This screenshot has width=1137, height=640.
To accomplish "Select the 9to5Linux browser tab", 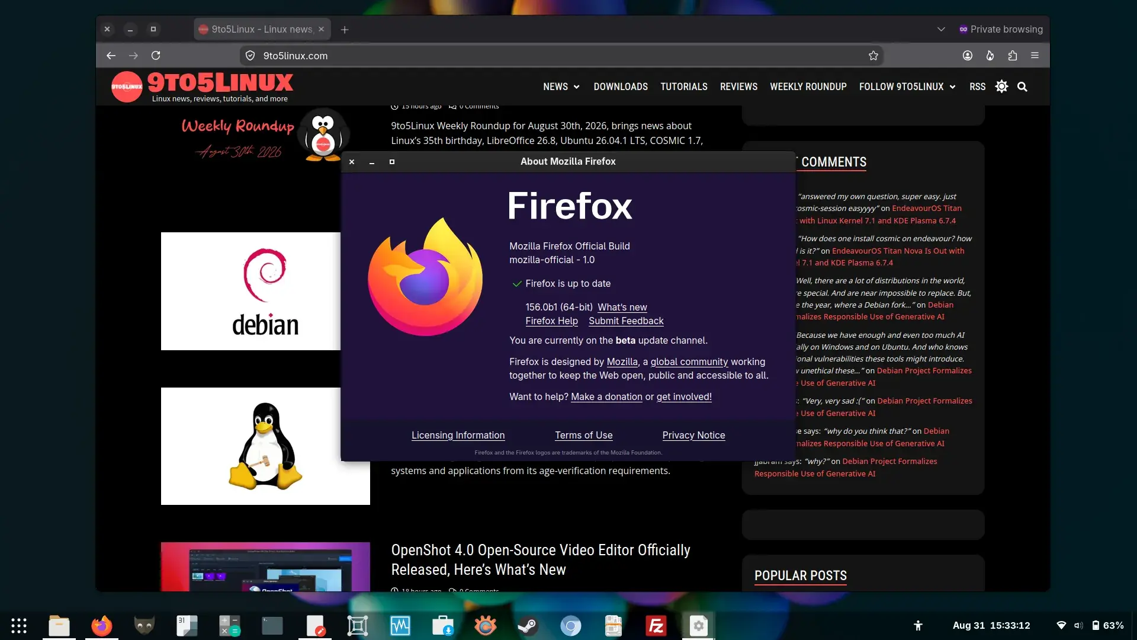I will click(x=258, y=29).
